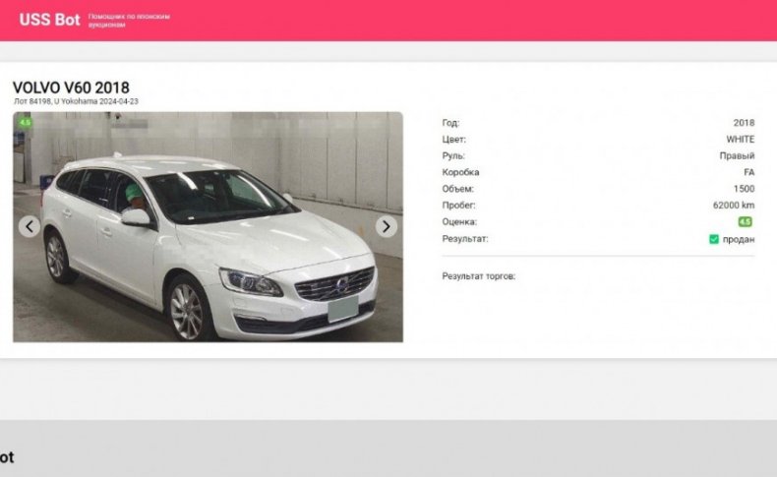
Task: Select the year value 2018
Action: click(744, 123)
